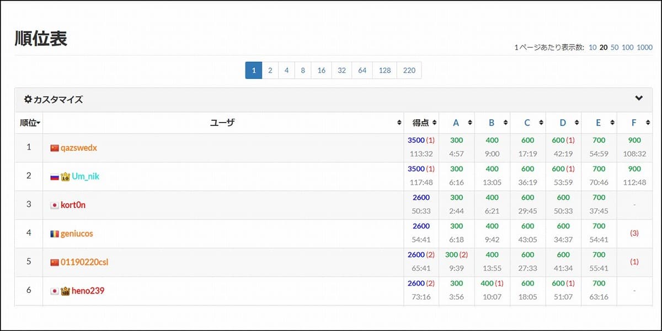Open user profile geniucos
662x331 pixels.
pos(77,234)
